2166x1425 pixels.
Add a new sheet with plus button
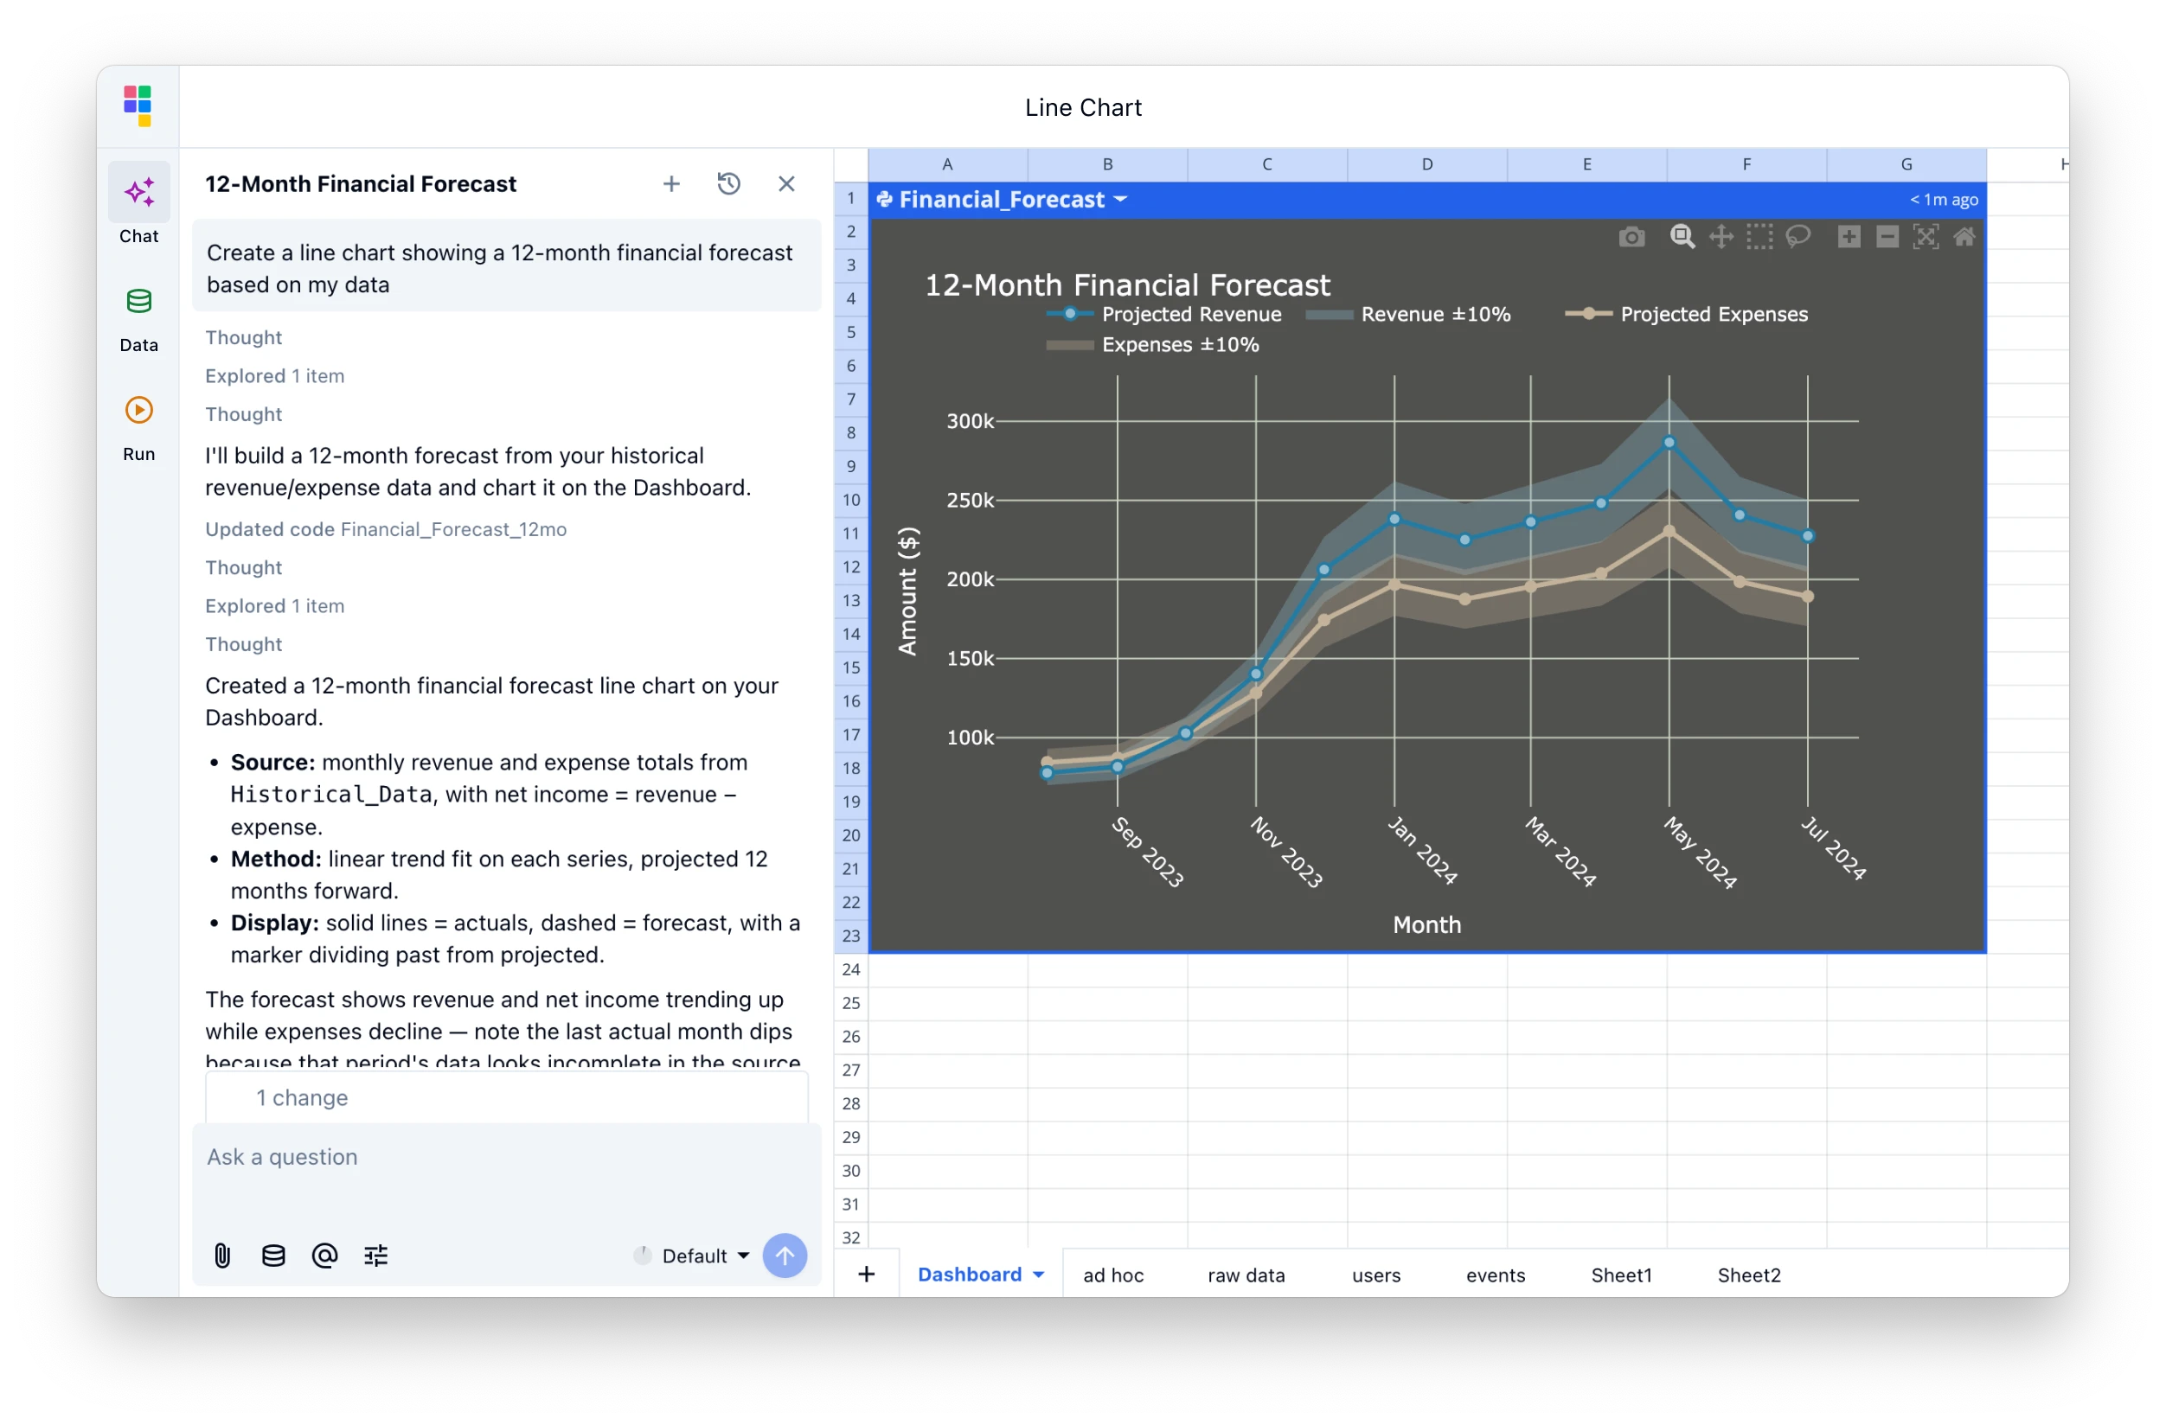pos(866,1274)
